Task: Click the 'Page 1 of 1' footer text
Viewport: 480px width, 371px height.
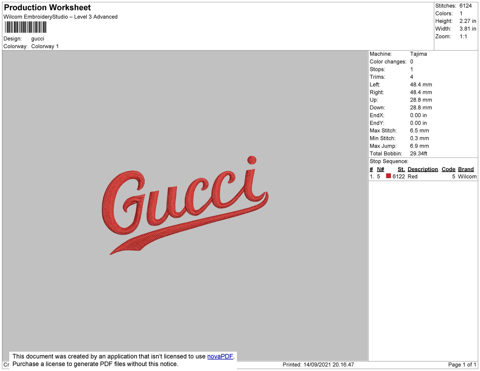Action: [462, 365]
